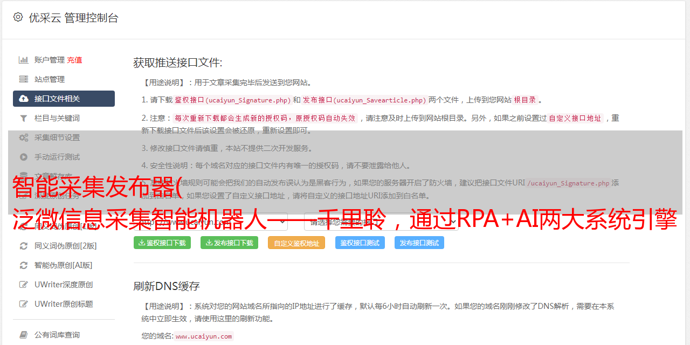Click the 获取推送接口文件 heading
690x345 pixels.
[178, 63]
